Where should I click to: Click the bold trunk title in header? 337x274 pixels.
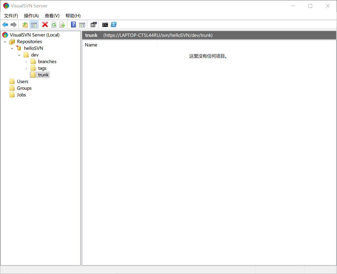(x=91, y=35)
